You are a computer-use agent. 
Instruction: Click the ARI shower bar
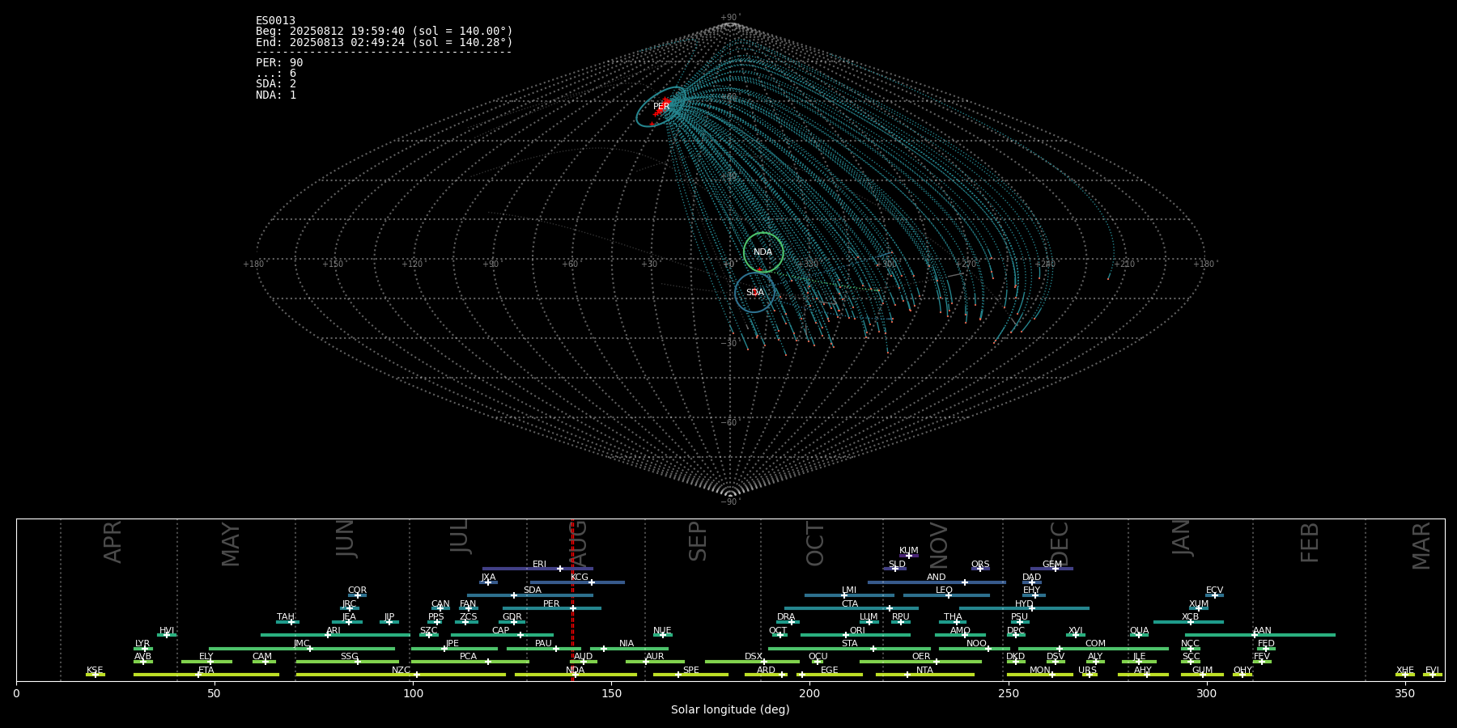pyautogui.click(x=335, y=635)
